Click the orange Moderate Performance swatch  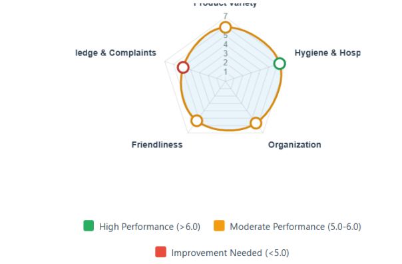pos(219,226)
